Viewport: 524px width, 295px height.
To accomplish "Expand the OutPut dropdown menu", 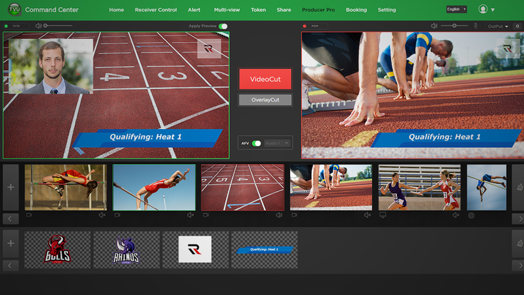I will pos(498,26).
